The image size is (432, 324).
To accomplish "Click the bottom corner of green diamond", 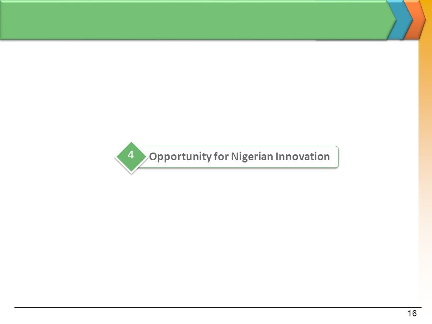I will tap(131, 171).
